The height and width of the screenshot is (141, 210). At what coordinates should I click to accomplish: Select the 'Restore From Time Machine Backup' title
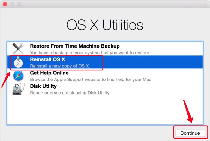[x=75, y=46]
